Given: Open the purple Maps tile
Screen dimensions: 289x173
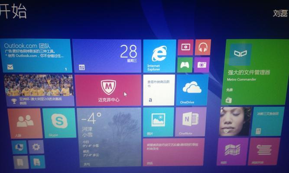Looking at the screenshot, I should point(233,151).
